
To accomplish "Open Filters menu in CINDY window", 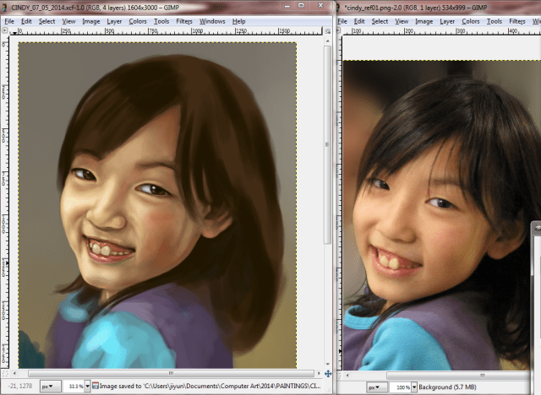I will (x=184, y=21).
